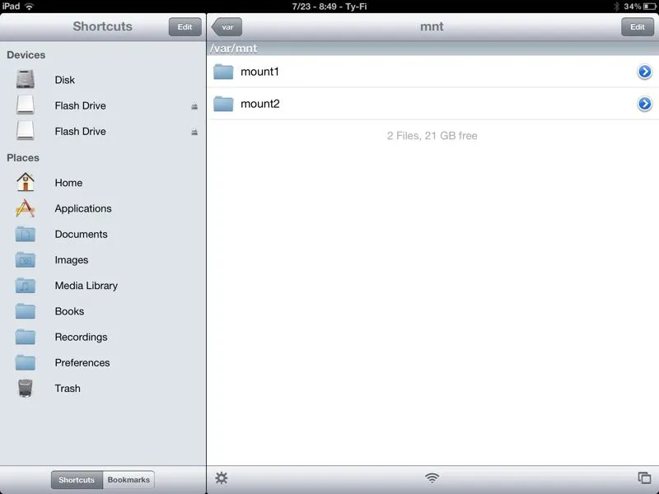659x494 pixels.
Task: Select the Shortcuts tab
Action: (x=77, y=480)
